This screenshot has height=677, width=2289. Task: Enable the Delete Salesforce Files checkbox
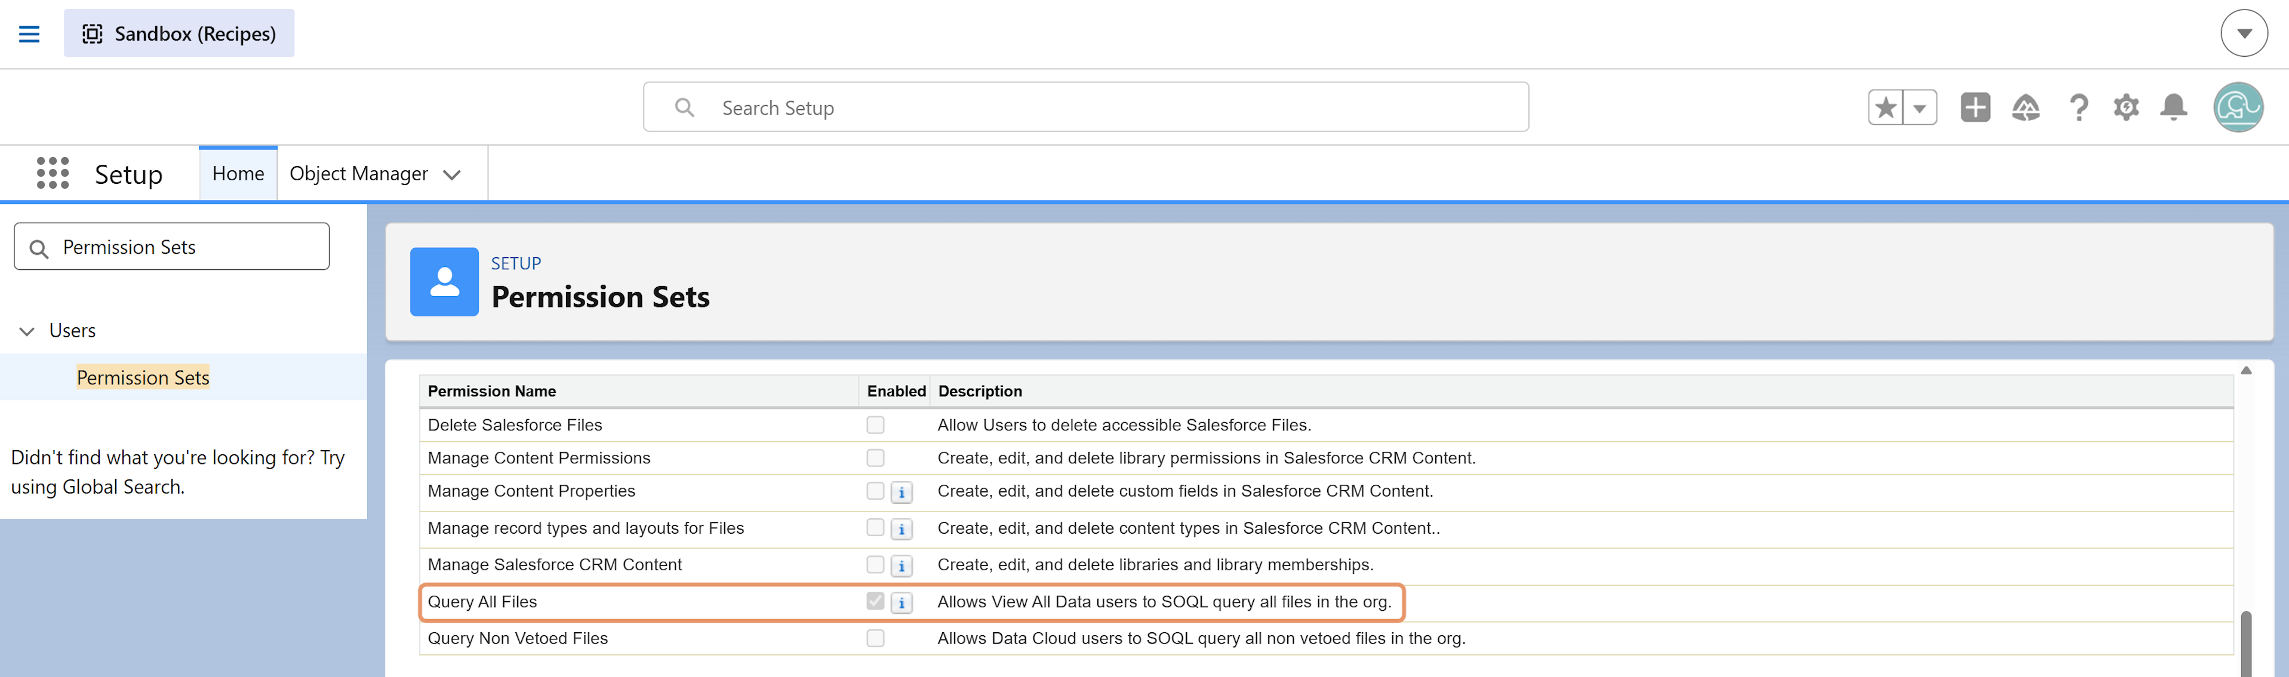point(875,426)
